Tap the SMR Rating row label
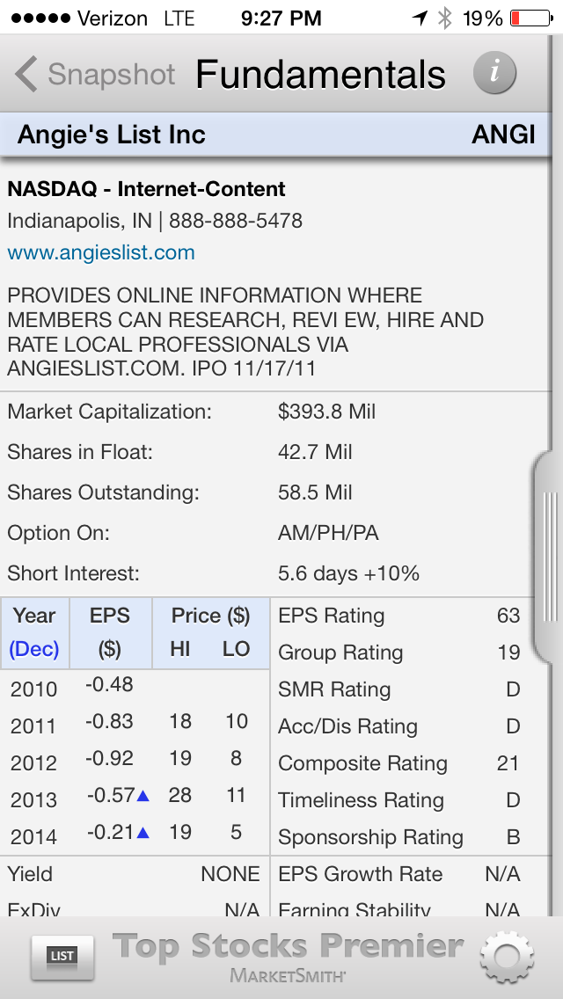The height and width of the screenshot is (999, 563). coord(334,689)
